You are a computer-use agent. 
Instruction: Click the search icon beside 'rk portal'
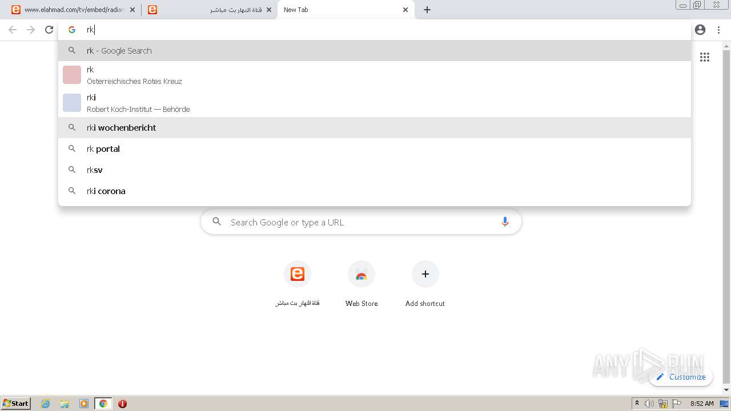click(x=72, y=148)
